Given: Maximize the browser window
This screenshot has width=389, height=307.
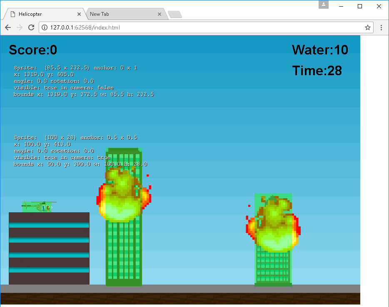Looking at the screenshot, I should [x=360, y=6].
